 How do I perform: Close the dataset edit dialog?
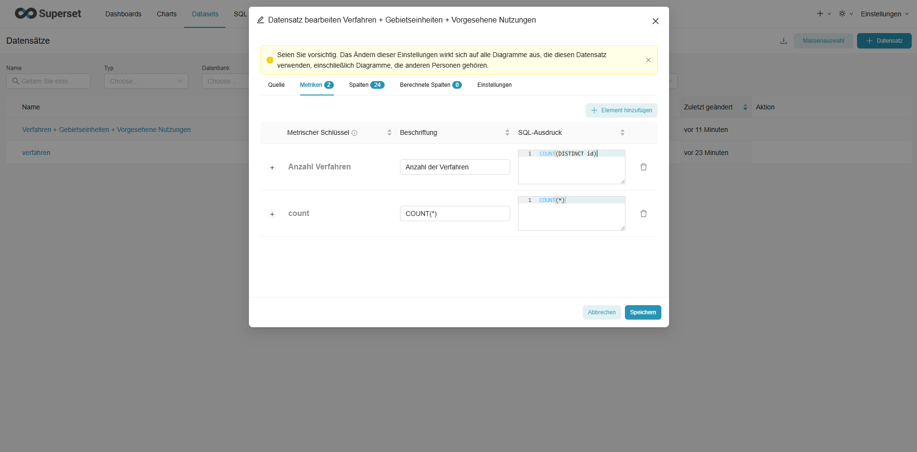point(655,21)
